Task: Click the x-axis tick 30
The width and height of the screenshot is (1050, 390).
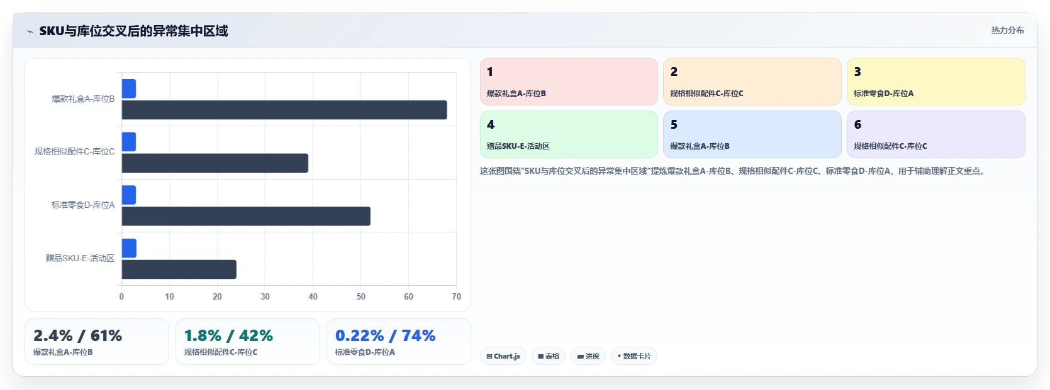Action: [x=265, y=296]
